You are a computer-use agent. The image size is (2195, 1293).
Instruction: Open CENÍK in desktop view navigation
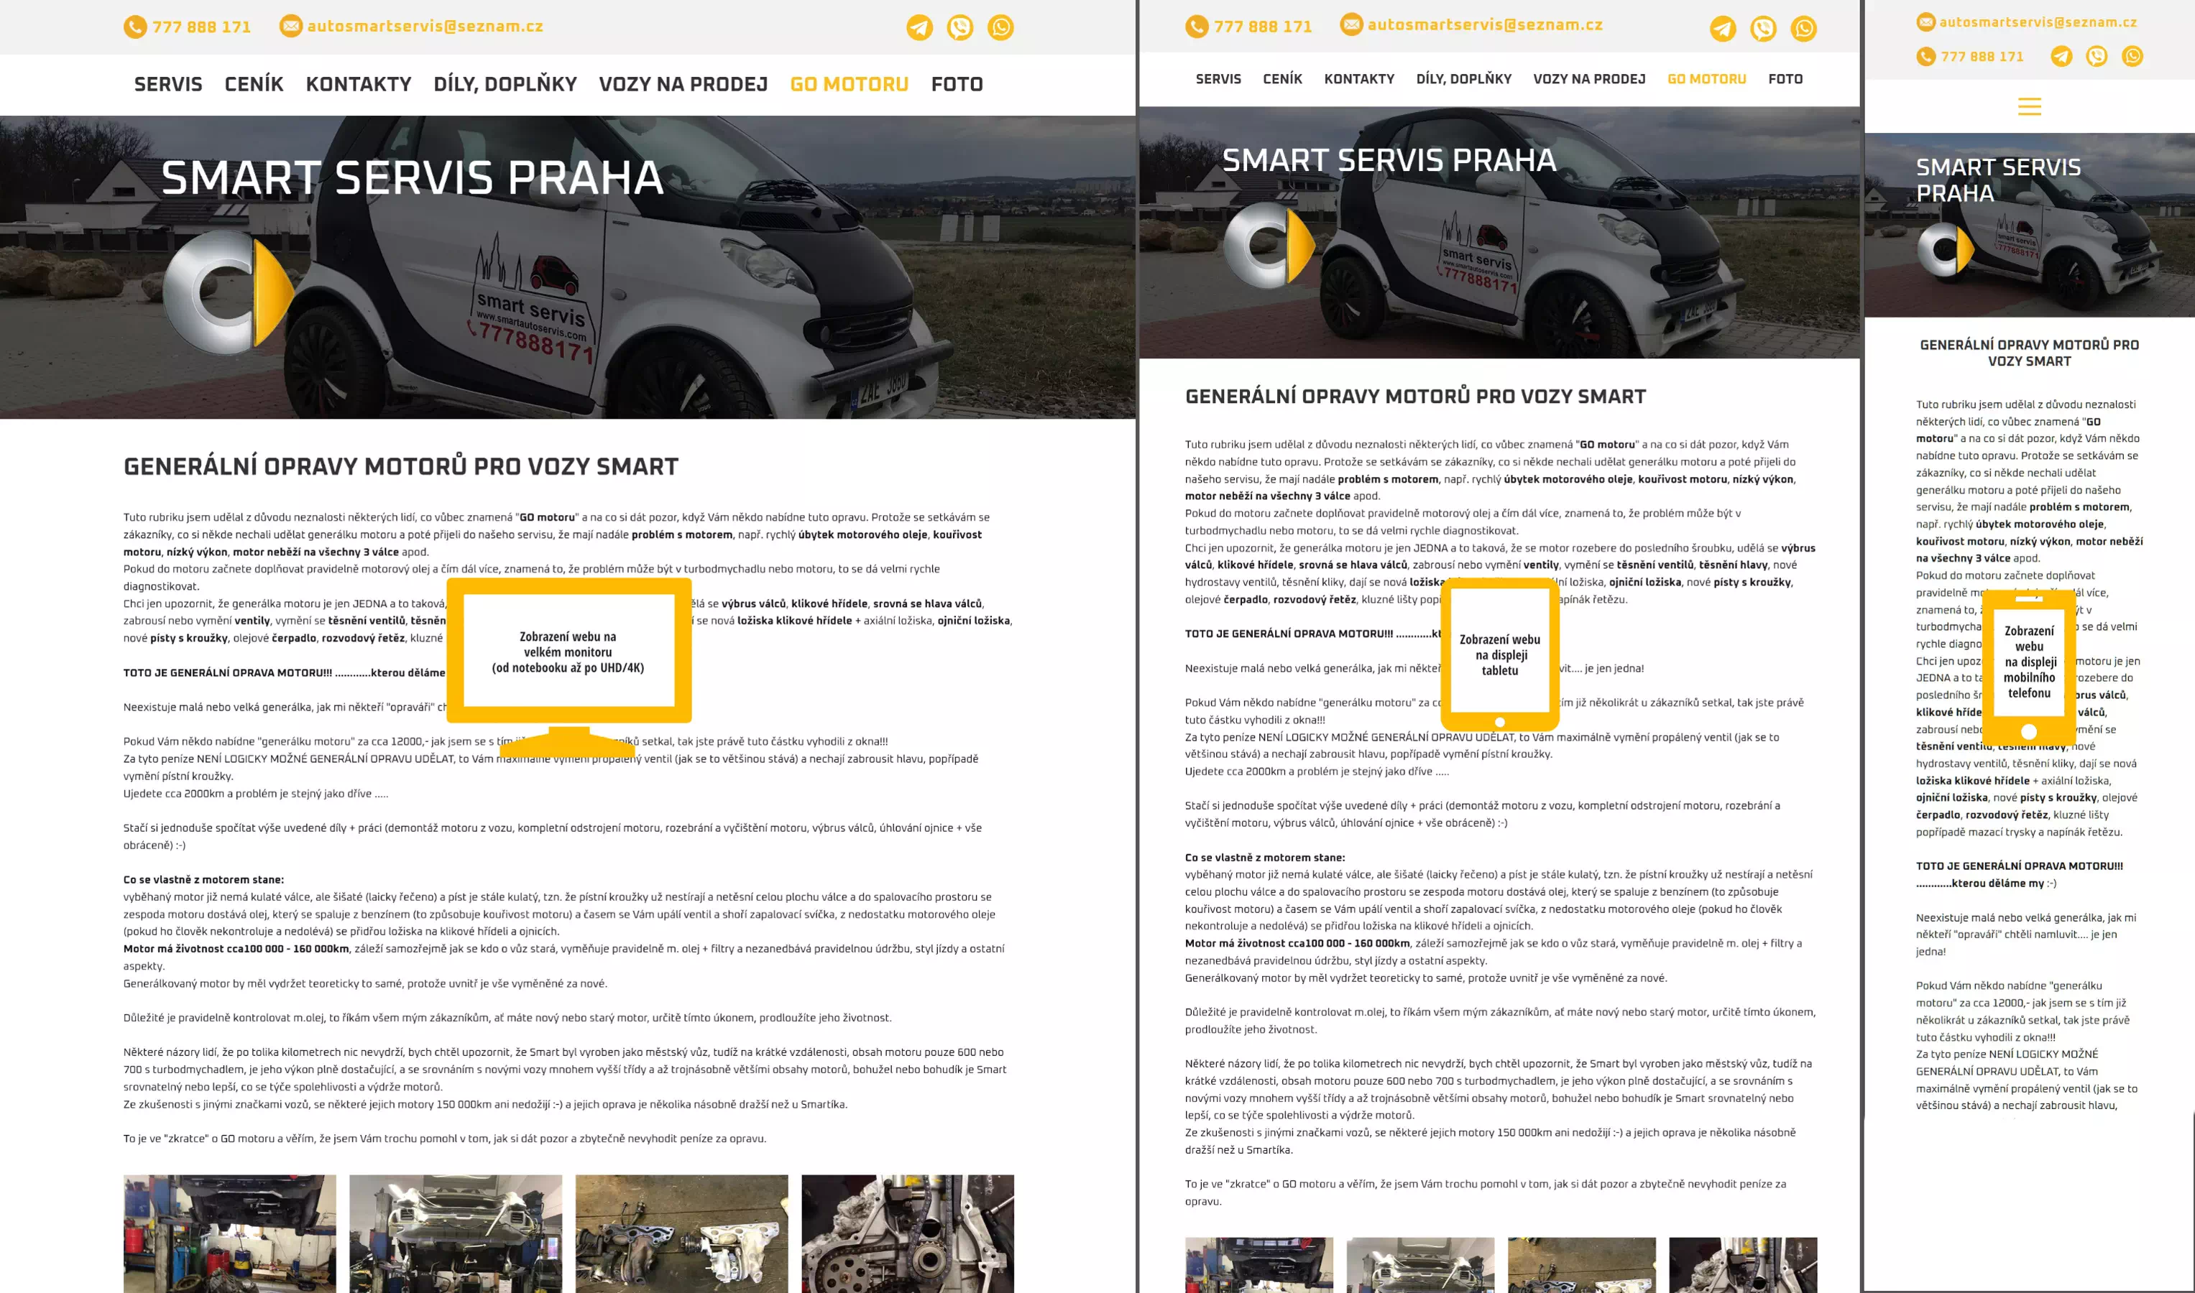(x=254, y=85)
